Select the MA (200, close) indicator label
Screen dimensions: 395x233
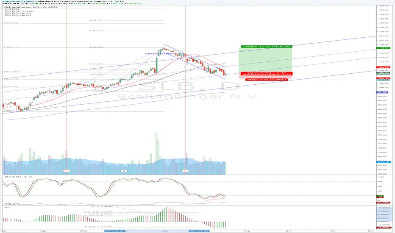tap(19, 11)
